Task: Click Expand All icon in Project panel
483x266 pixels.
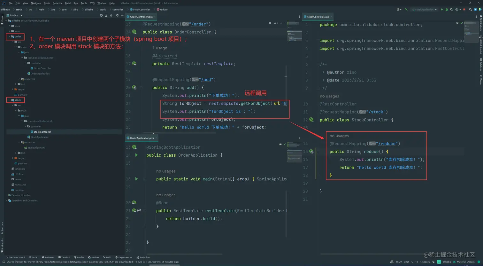Action: 106,15
